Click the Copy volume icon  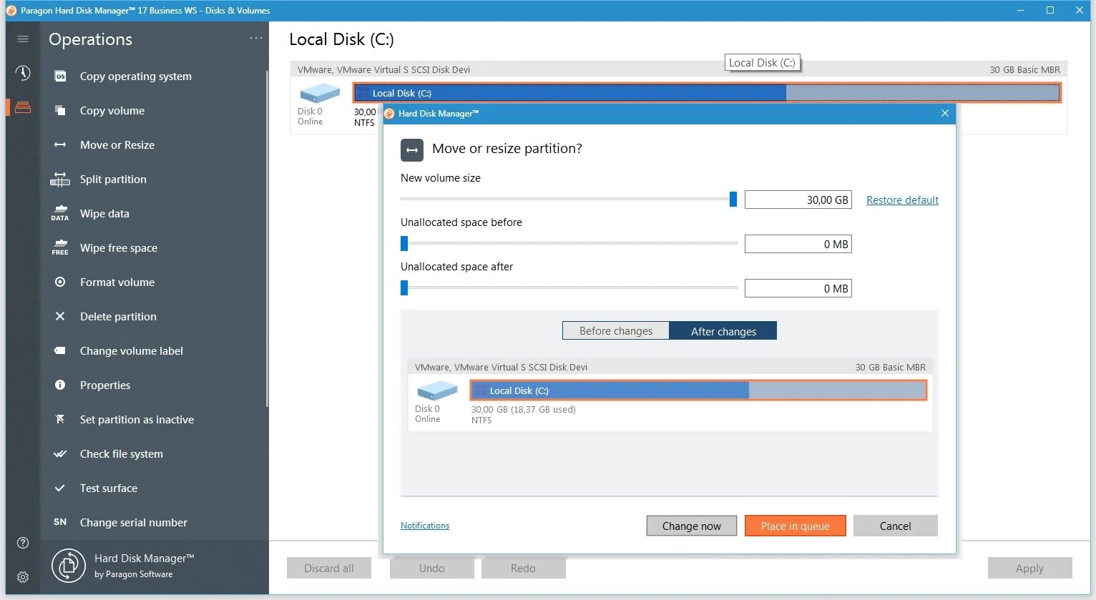[x=60, y=111]
